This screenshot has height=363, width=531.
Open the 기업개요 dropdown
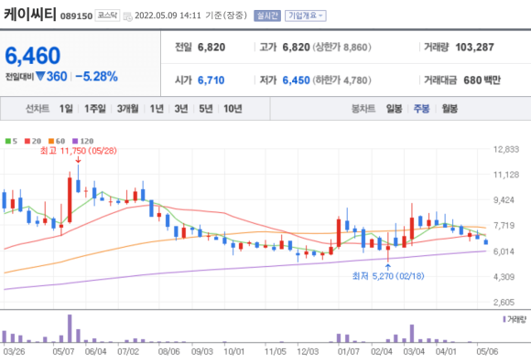click(x=306, y=16)
